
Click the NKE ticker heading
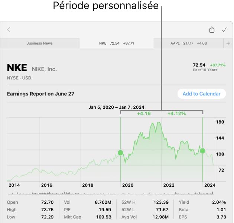pos(17,68)
